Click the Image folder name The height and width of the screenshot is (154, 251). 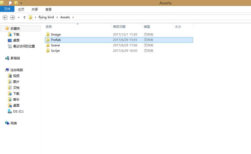point(56,34)
